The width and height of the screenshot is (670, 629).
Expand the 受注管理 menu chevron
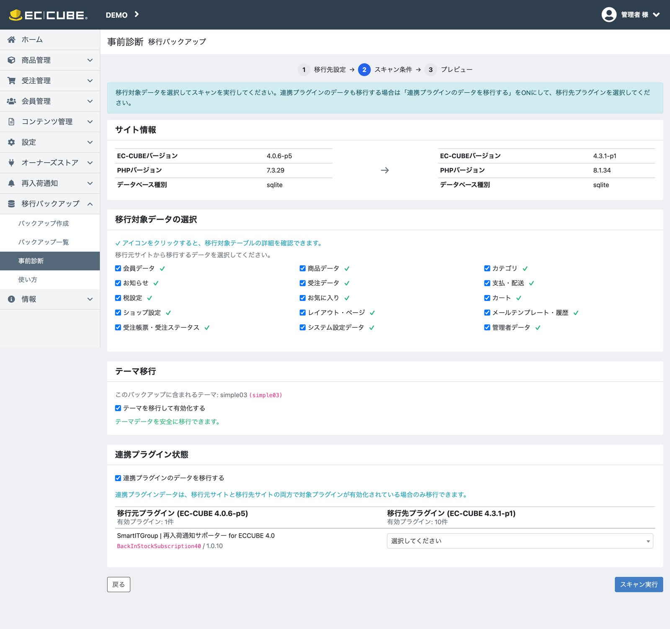point(90,80)
